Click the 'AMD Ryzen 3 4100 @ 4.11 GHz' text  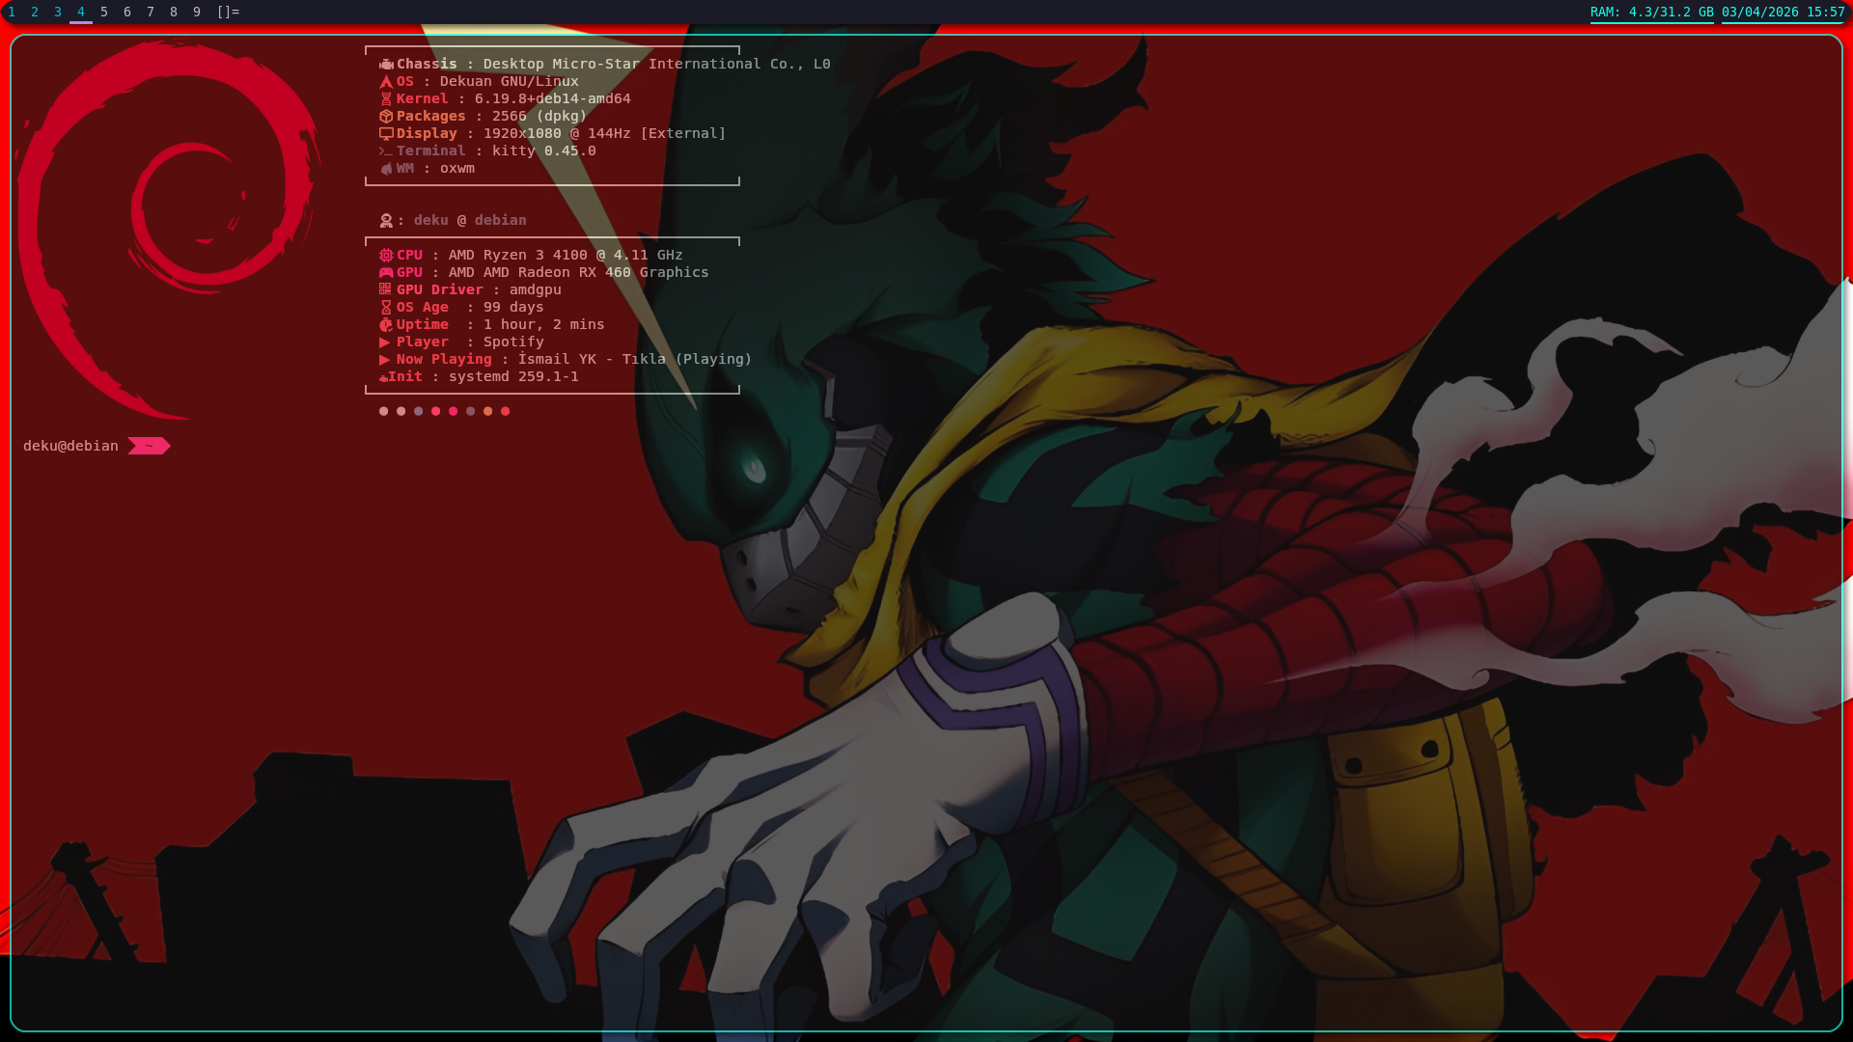tap(566, 256)
